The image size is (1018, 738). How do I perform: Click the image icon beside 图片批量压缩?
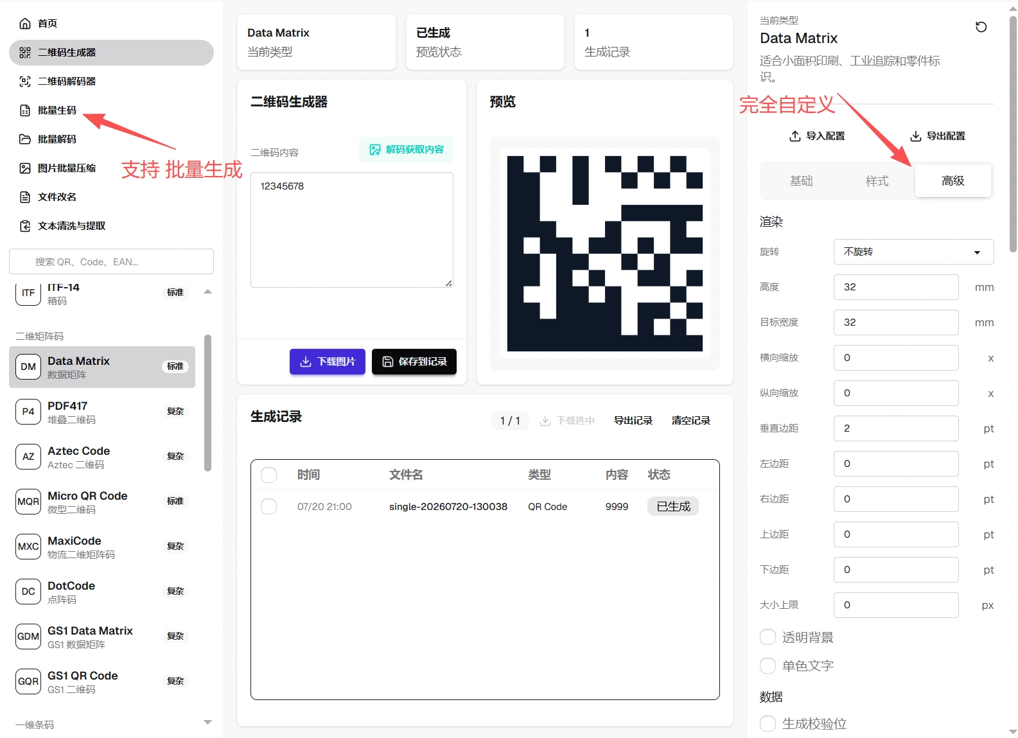pyautogui.click(x=25, y=168)
